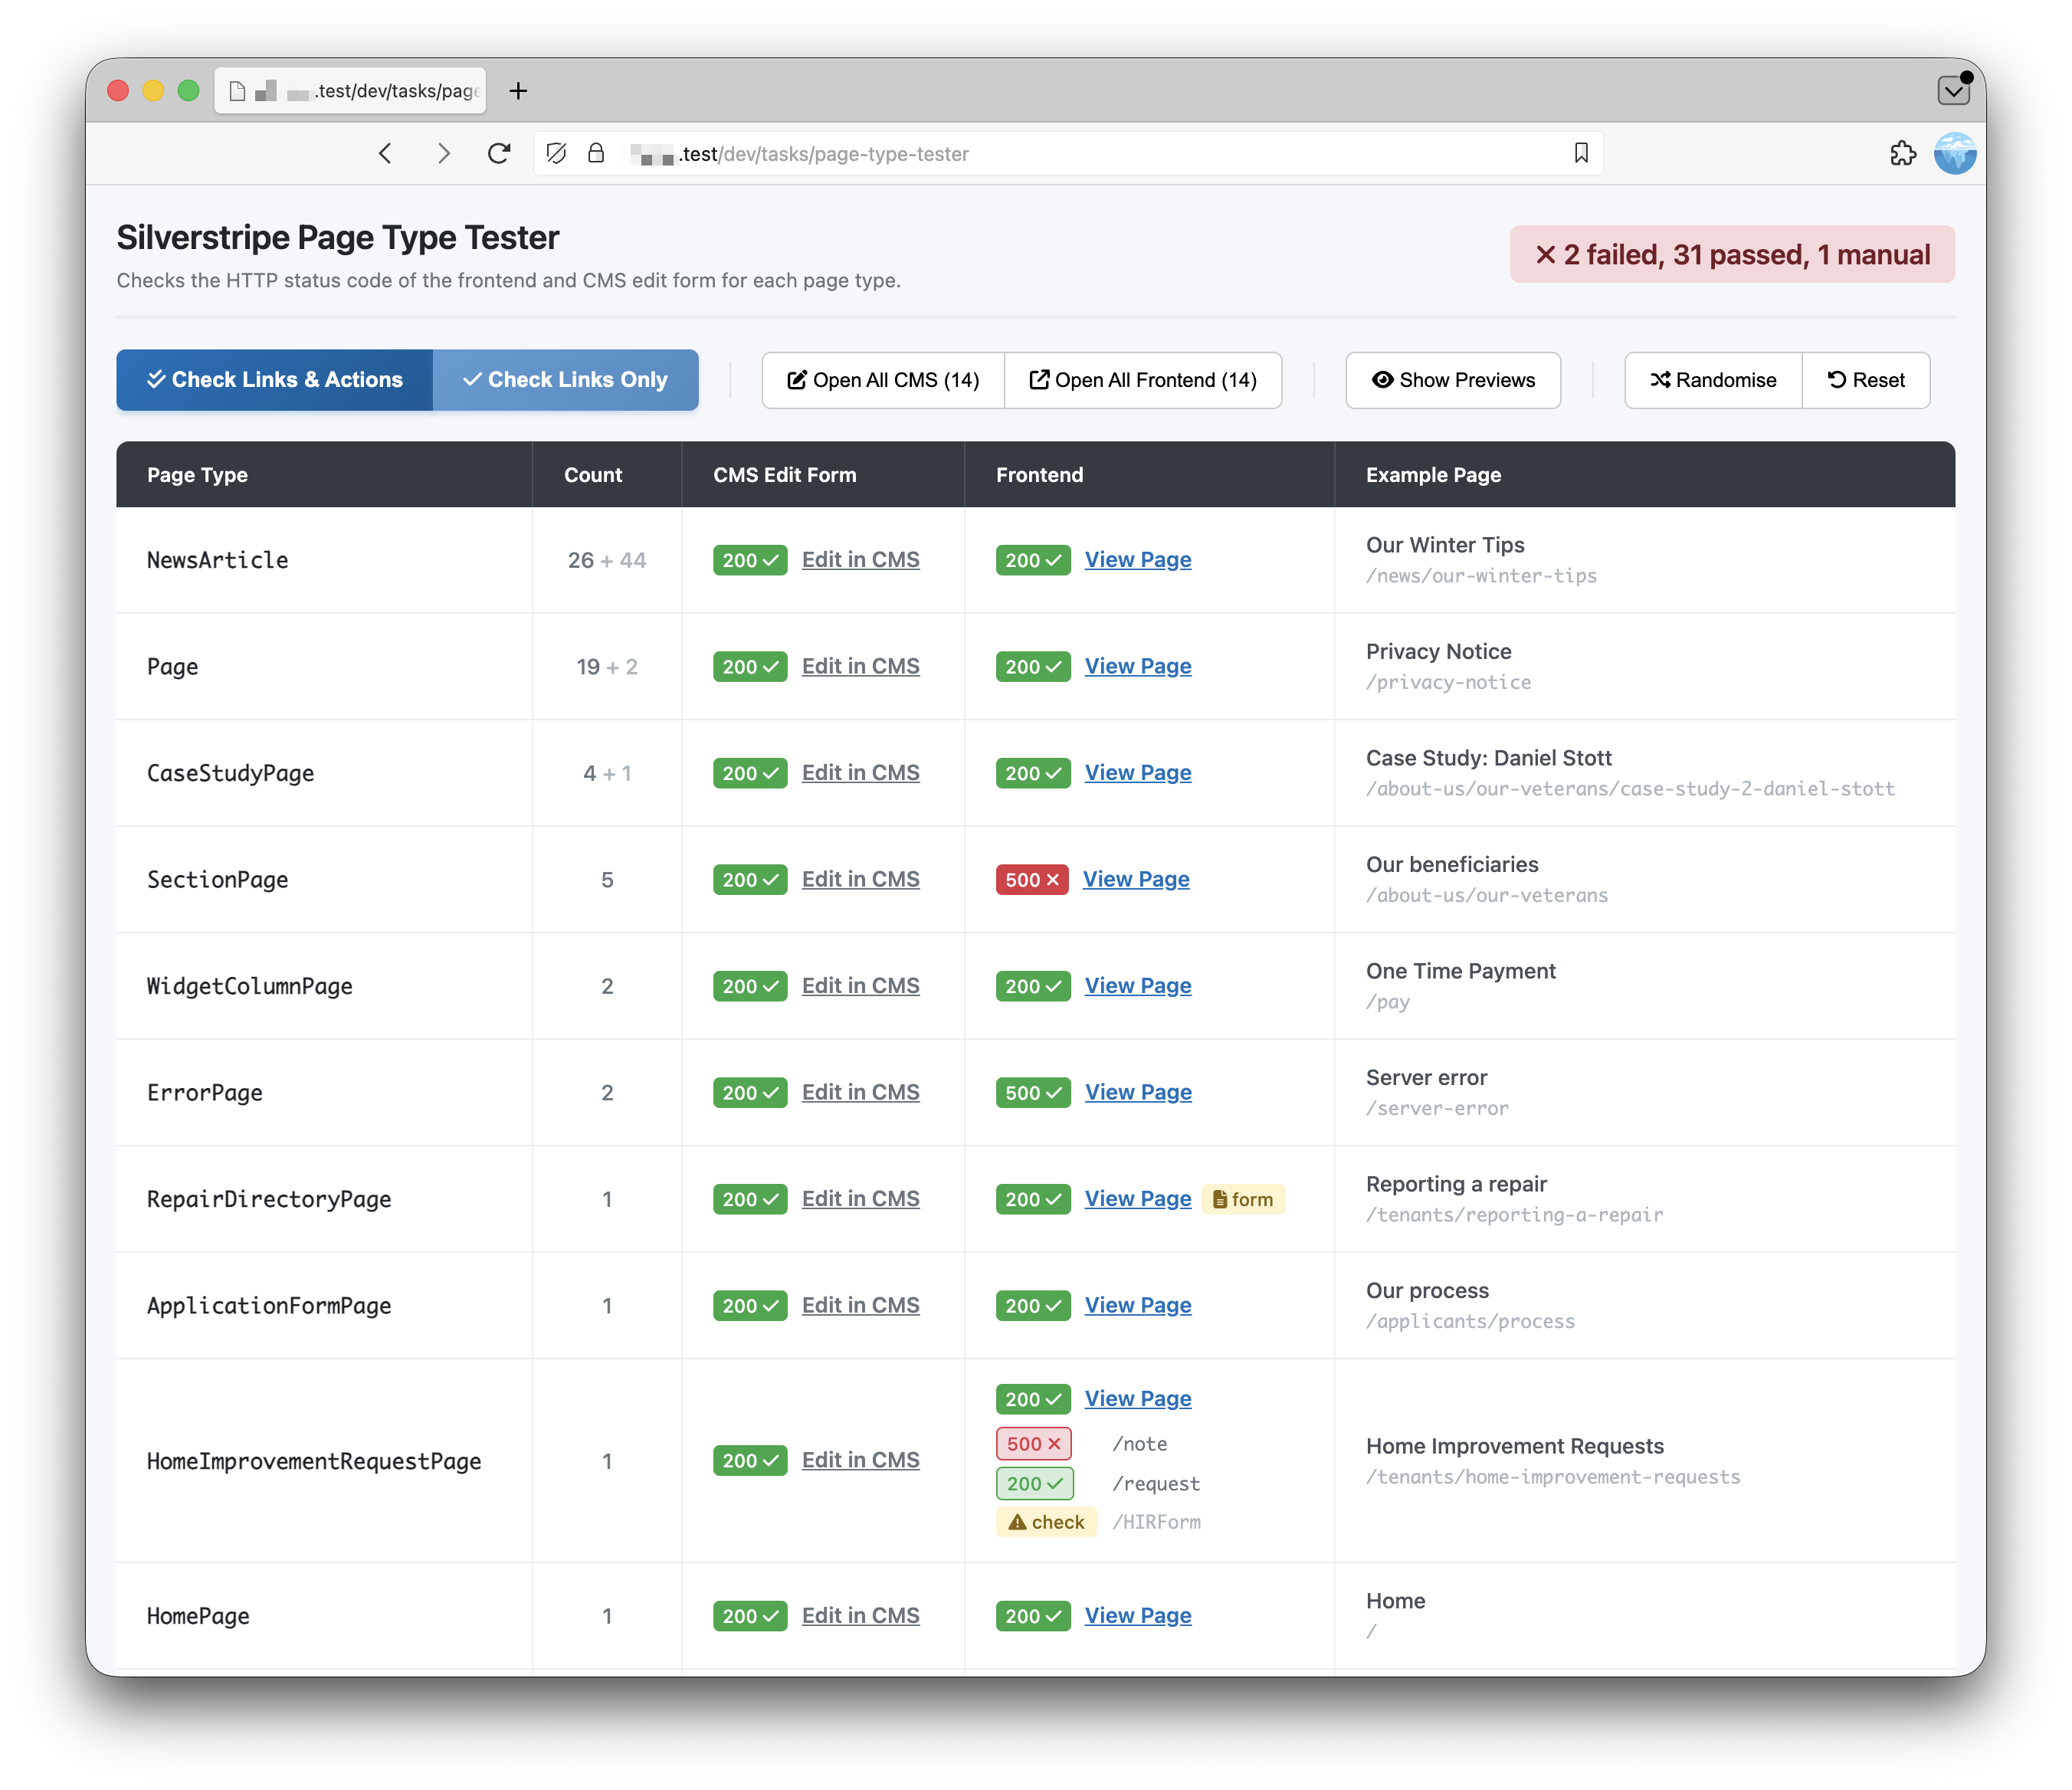Show Previews of the pages

pyautogui.click(x=1452, y=380)
